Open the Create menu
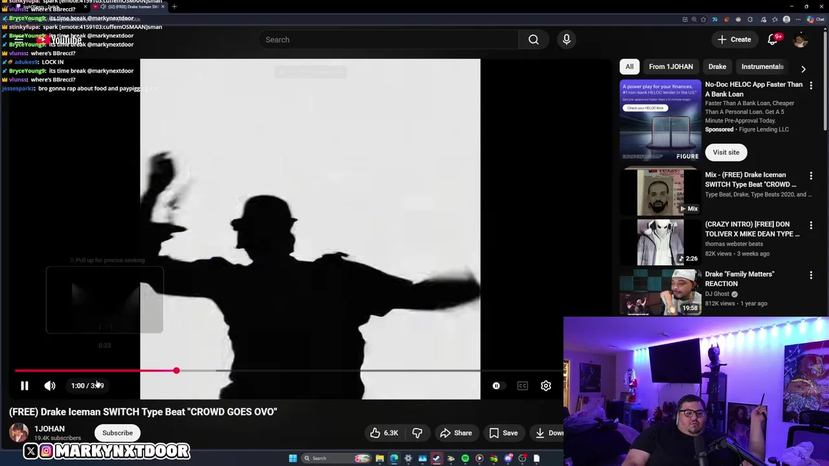Viewport: 829px width, 466px height. click(x=734, y=39)
